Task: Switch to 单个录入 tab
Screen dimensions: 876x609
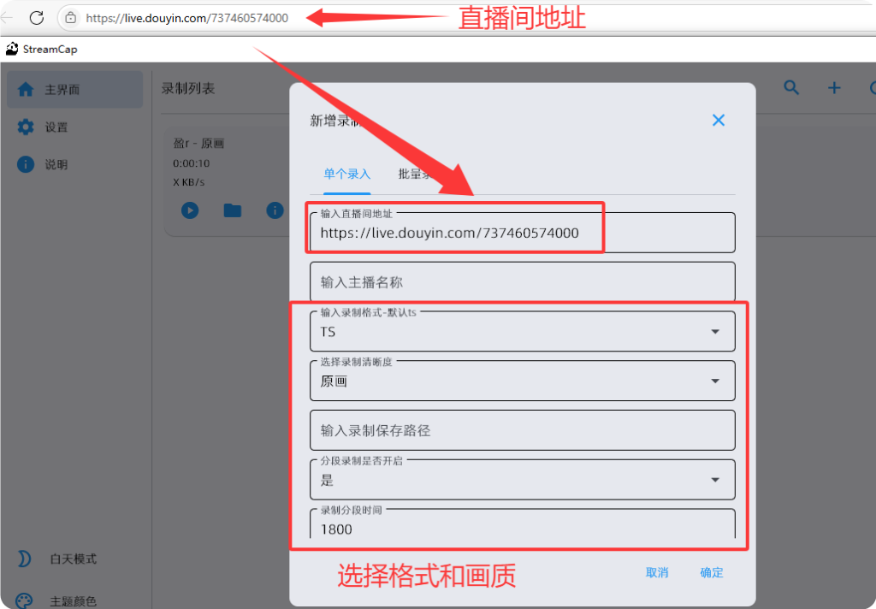Action: coord(347,174)
